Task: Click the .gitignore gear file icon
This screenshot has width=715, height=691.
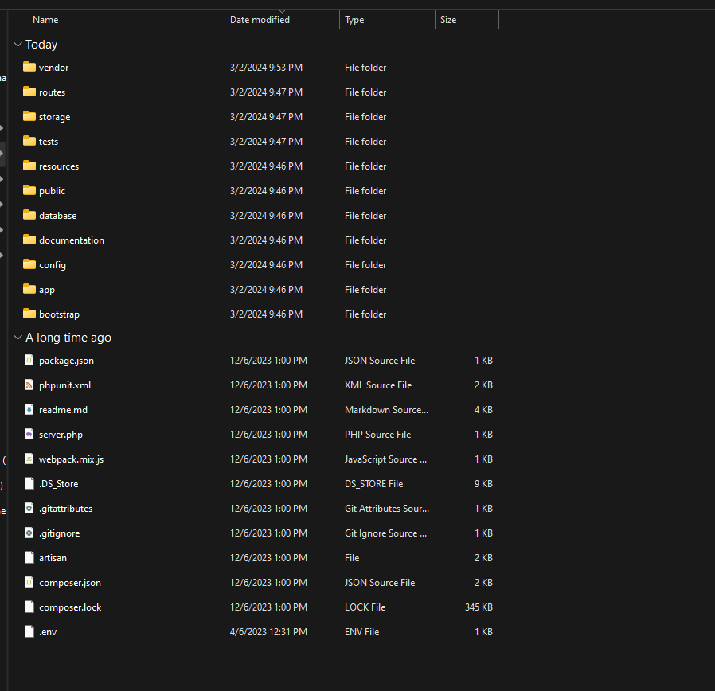Action: 29,533
